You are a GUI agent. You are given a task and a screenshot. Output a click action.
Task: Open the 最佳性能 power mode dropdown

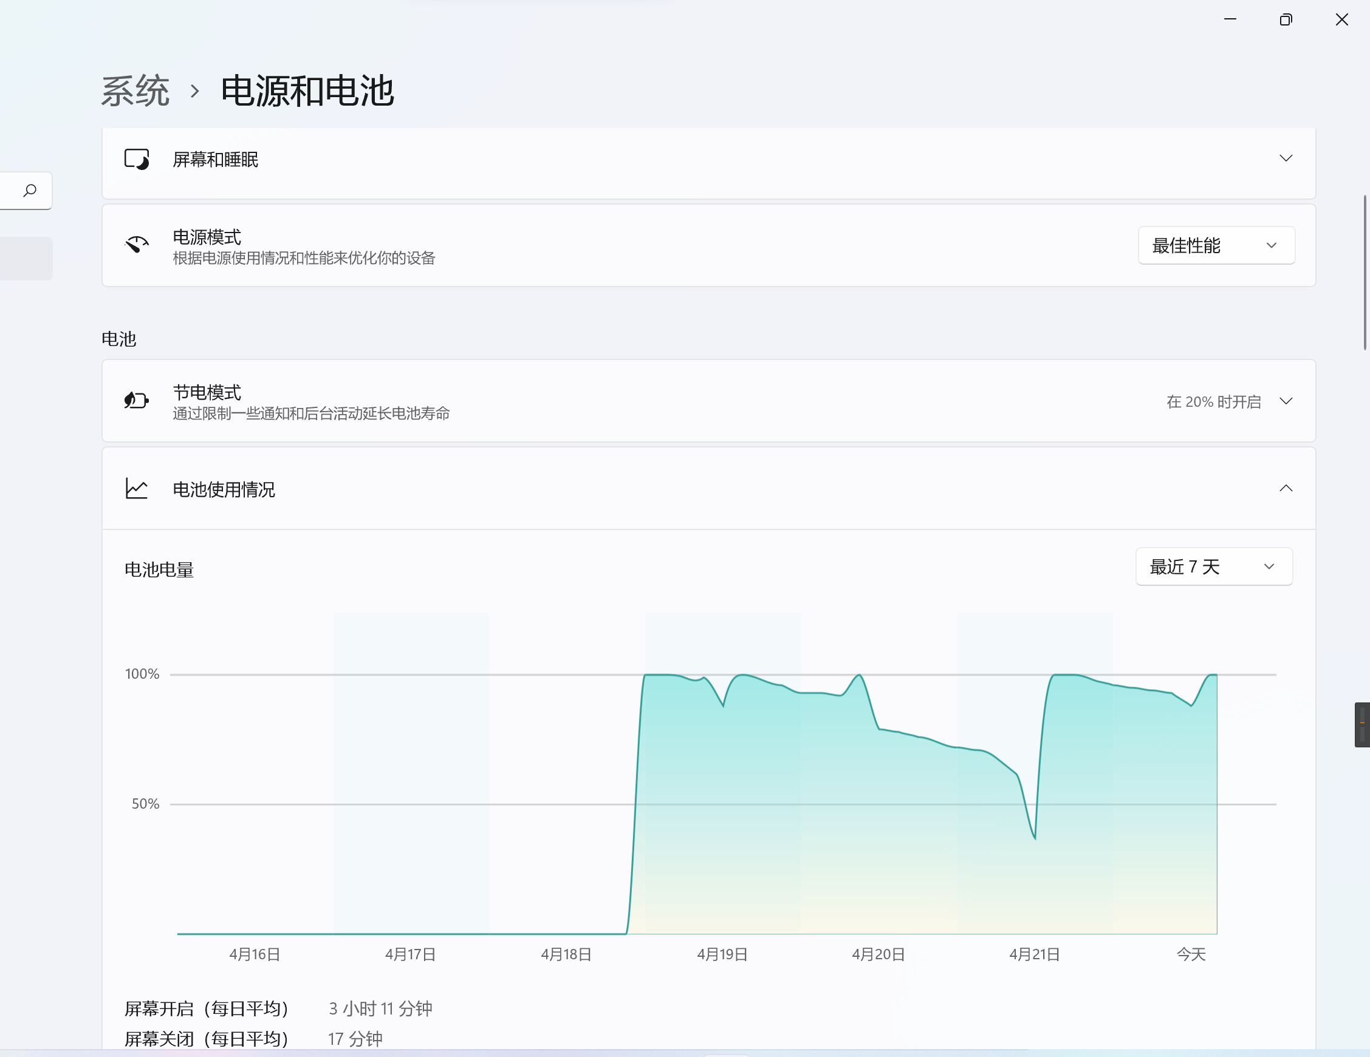point(1216,245)
